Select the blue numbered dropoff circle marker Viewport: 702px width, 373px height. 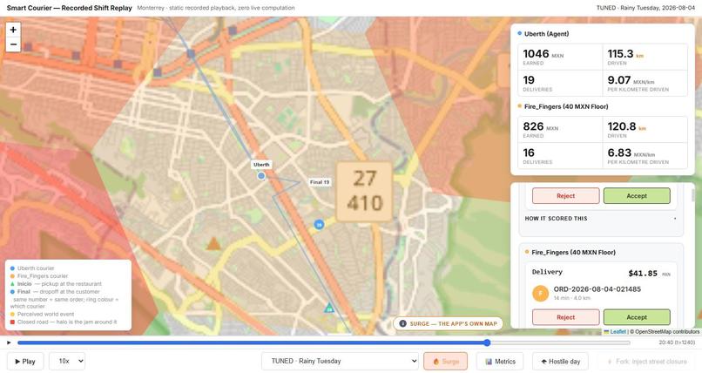(x=319, y=224)
